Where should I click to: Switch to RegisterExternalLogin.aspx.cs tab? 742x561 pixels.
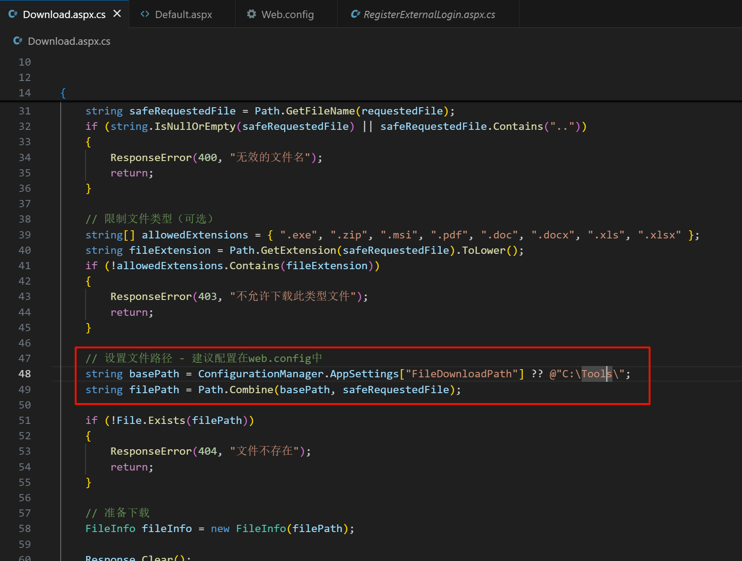[429, 14]
